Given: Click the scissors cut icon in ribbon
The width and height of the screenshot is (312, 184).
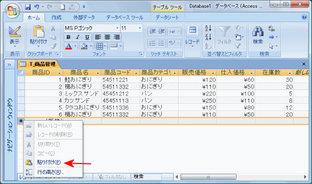Looking at the screenshot, I should click(53, 29).
